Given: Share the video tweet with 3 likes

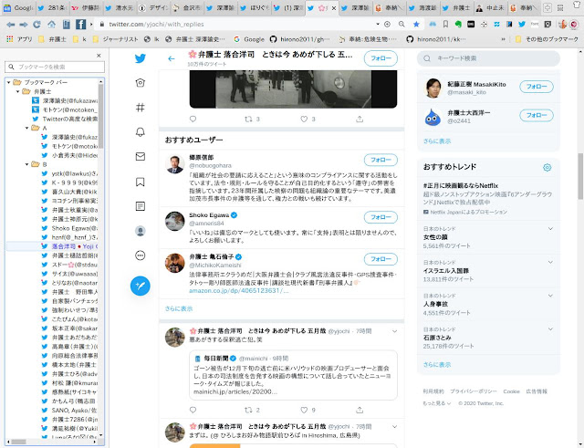Looking at the screenshot, I should pyautogui.click(x=360, y=120).
